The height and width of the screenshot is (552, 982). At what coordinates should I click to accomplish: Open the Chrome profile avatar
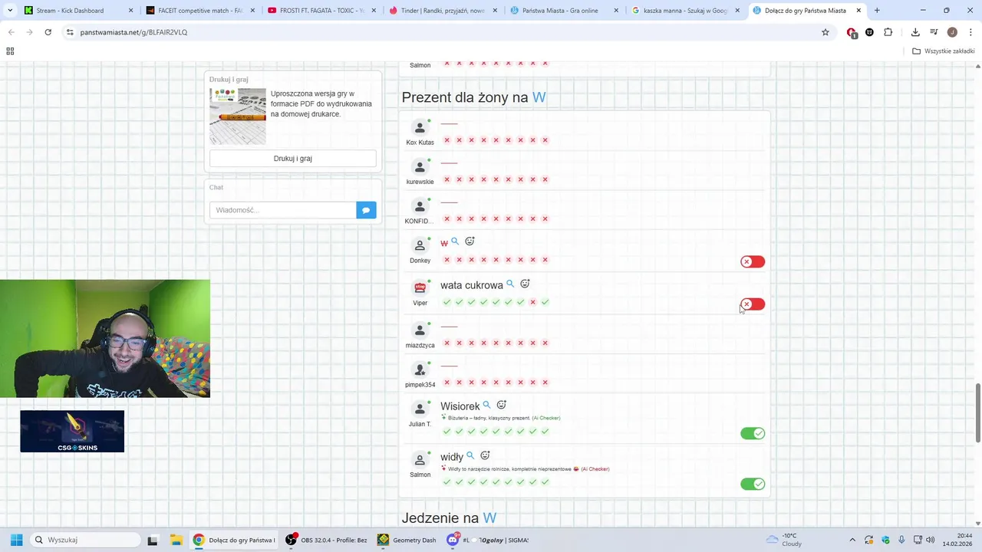click(952, 32)
